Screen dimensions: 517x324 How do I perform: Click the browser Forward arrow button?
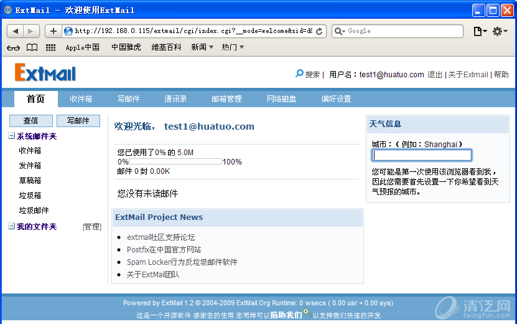(x=32, y=31)
